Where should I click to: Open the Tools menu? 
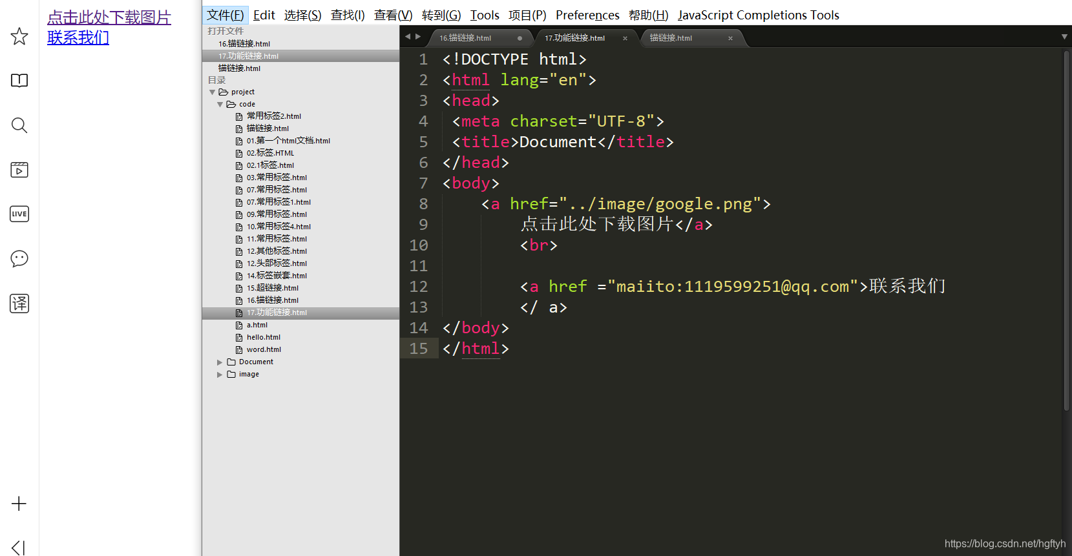(485, 15)
